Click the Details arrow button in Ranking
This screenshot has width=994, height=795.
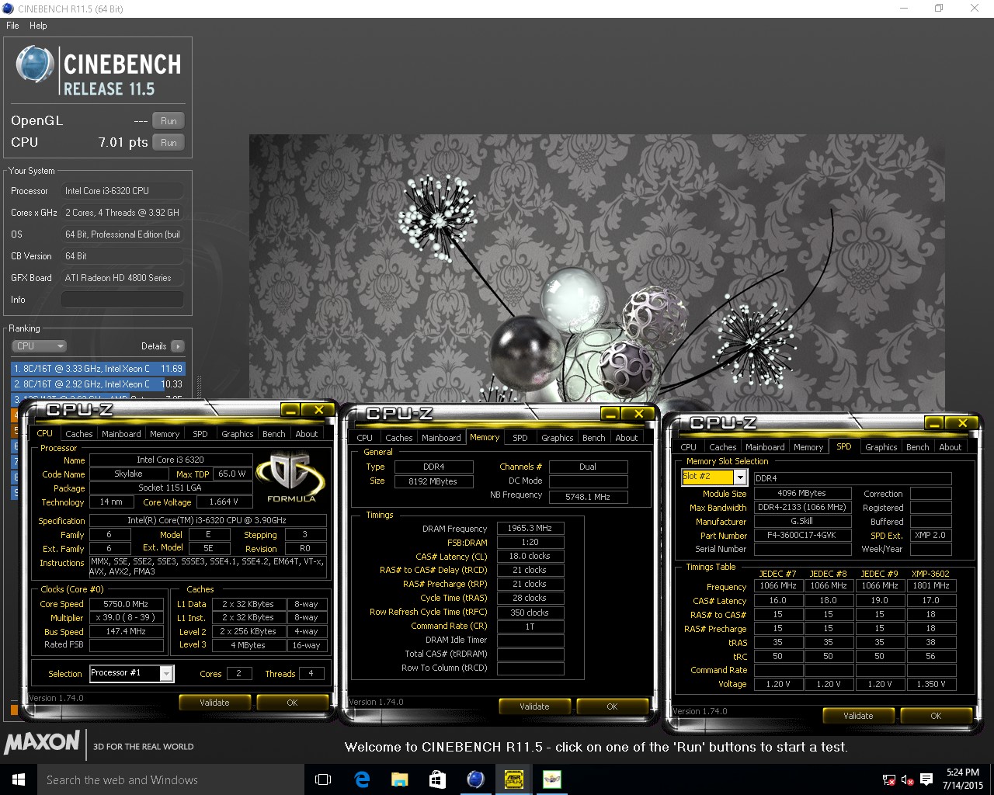pyautogui.click(x=178, y=346)
